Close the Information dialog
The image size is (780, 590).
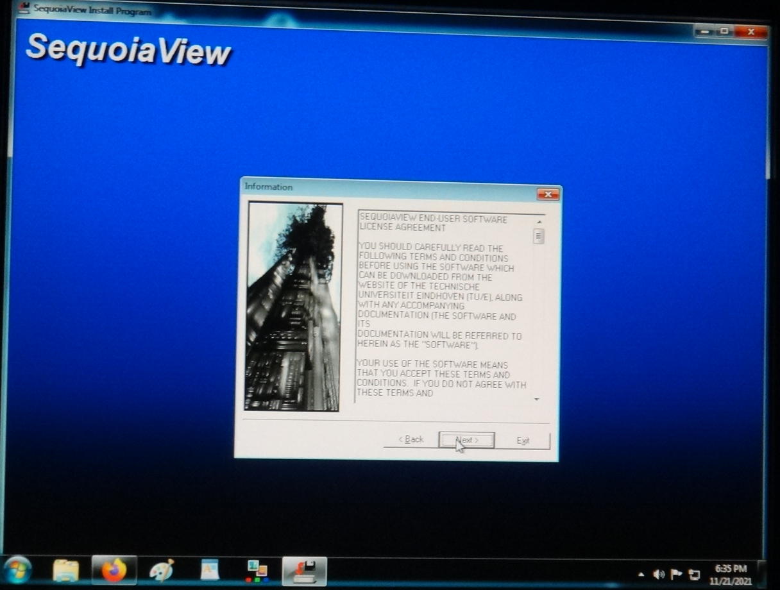point(548,194)
